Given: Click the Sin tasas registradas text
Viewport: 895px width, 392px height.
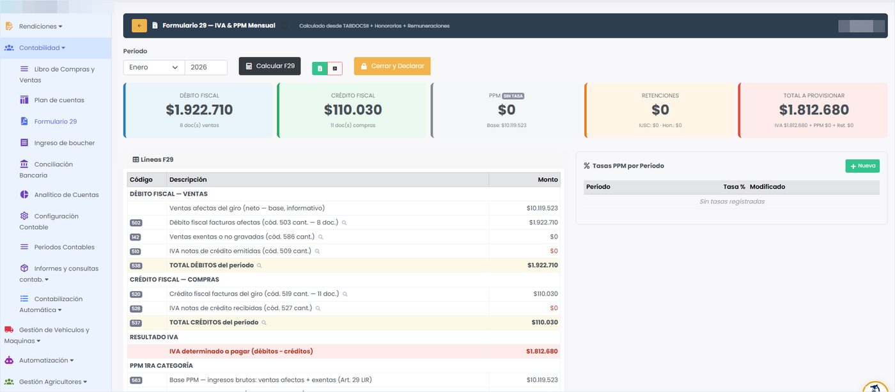Looking at the screenshot, I should (x=732, y=201).
